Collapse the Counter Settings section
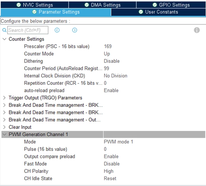The image size is (206, 186). click(4, 39)
